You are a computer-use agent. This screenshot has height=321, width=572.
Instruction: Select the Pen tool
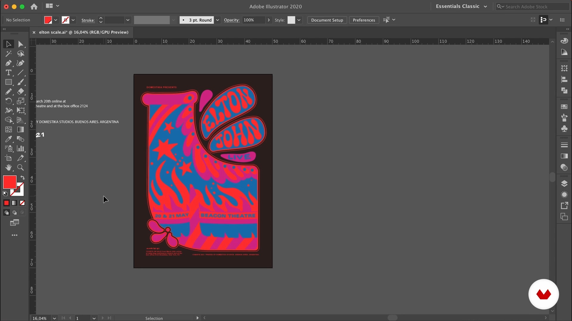pos(8,63)
